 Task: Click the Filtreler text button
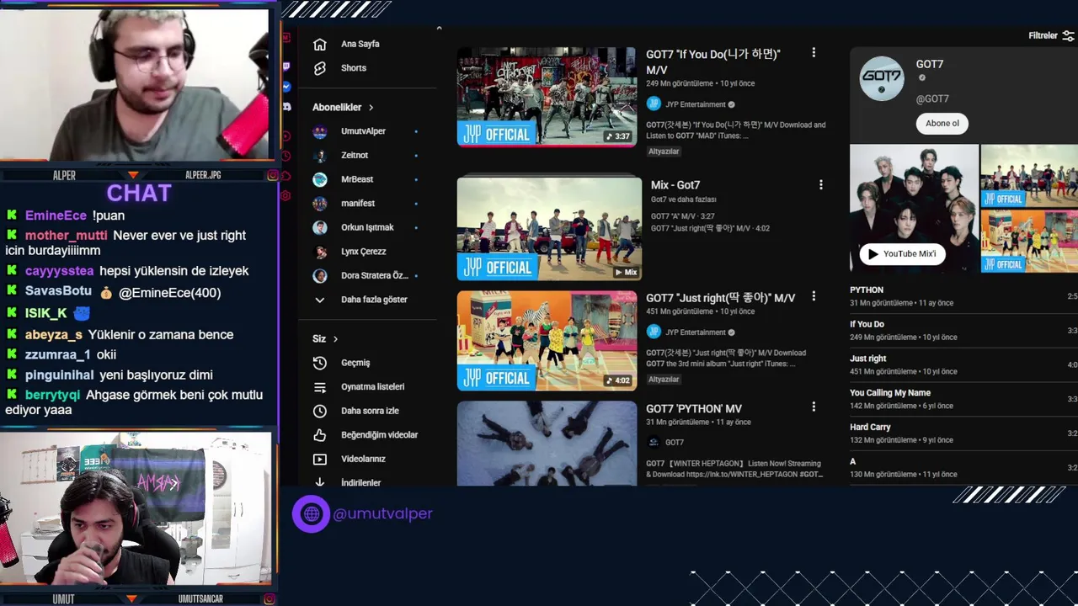point(1043,36)
